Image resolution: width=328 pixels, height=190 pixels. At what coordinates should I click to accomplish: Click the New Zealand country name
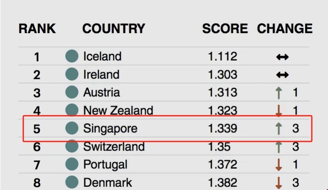tap(118, 110)
